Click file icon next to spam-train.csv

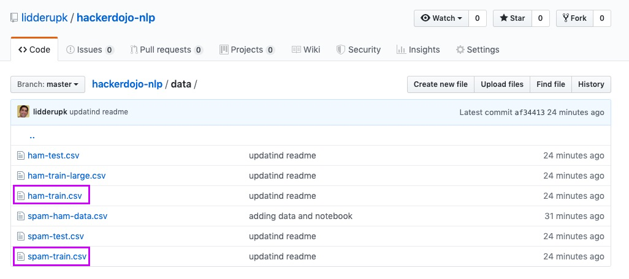[x=21, y=256]
